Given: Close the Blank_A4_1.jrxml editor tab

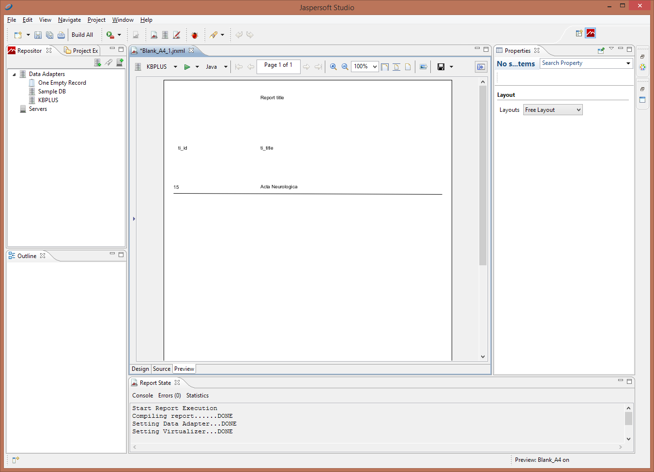Looking at the screenshot, I should pos(191,50).
